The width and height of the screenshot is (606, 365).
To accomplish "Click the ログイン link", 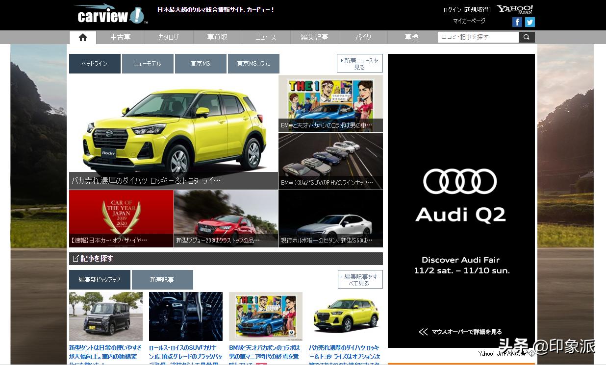I will (x=452, y=10).
